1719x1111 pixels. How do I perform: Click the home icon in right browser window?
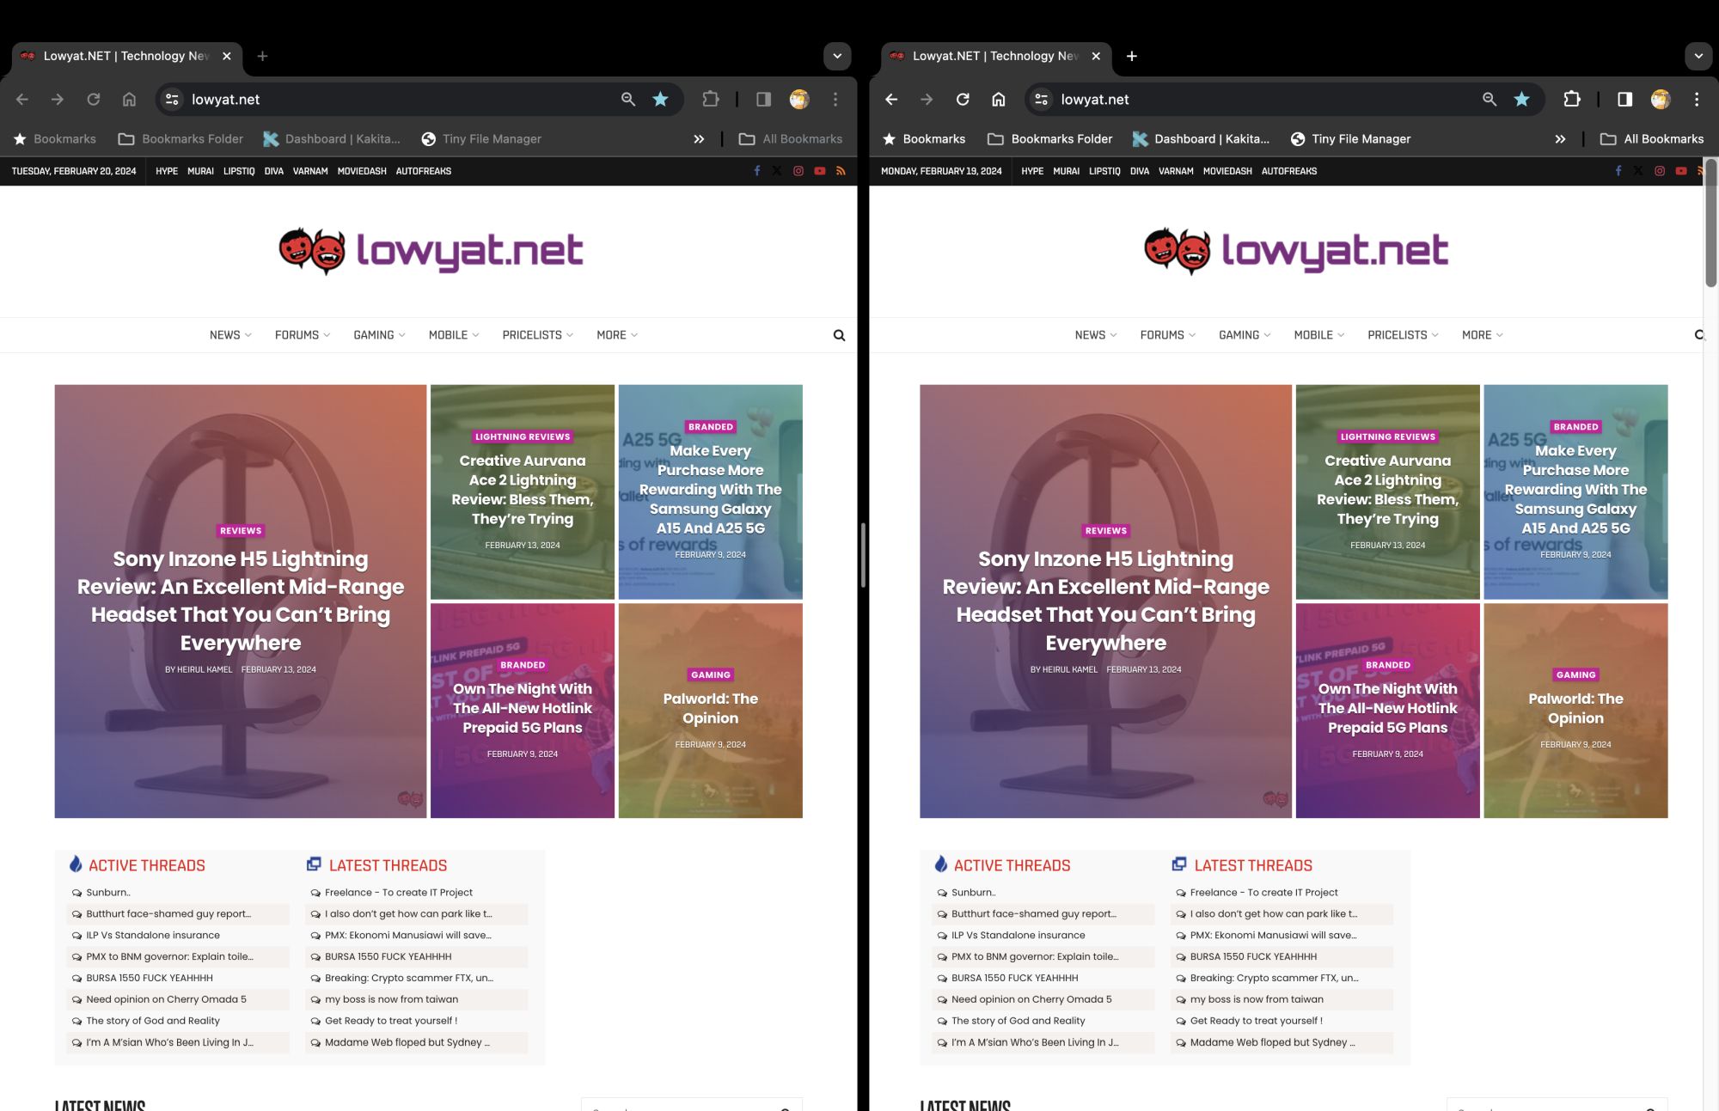point(998,99)
